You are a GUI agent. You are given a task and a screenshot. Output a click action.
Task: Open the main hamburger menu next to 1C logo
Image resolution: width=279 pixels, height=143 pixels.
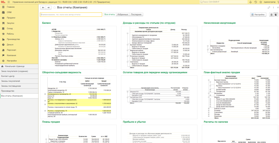point(9,2)
